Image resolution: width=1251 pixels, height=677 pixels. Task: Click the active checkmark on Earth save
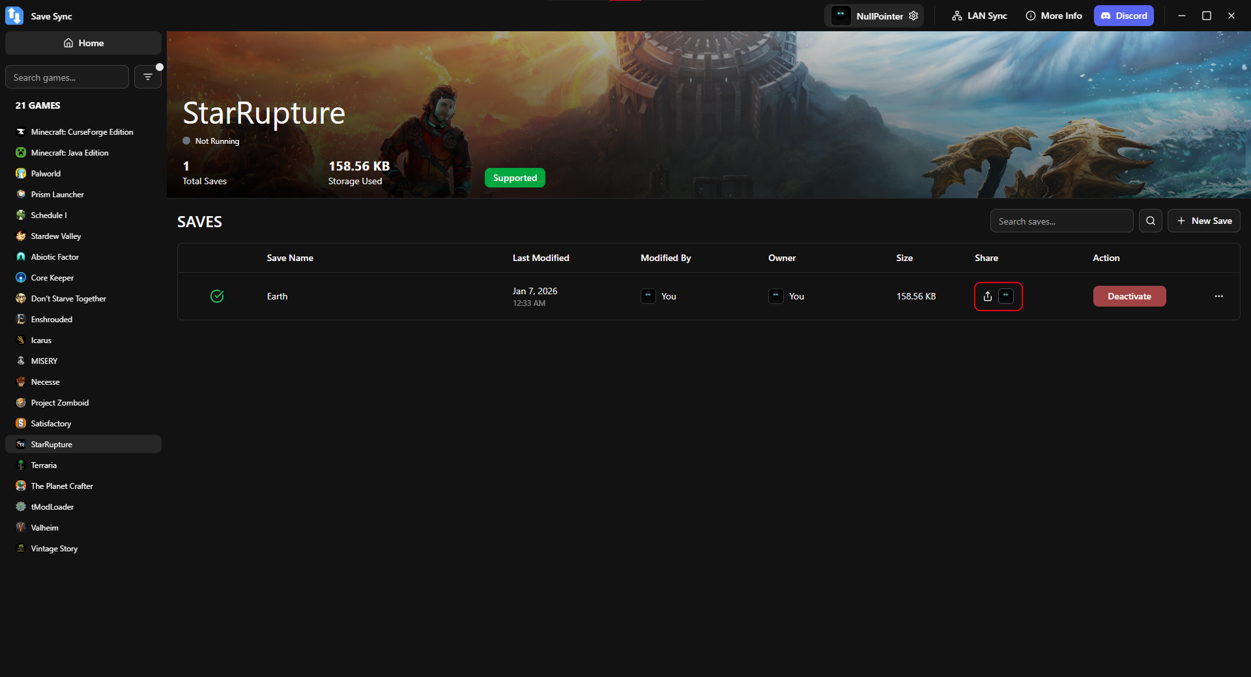point(217,296)
